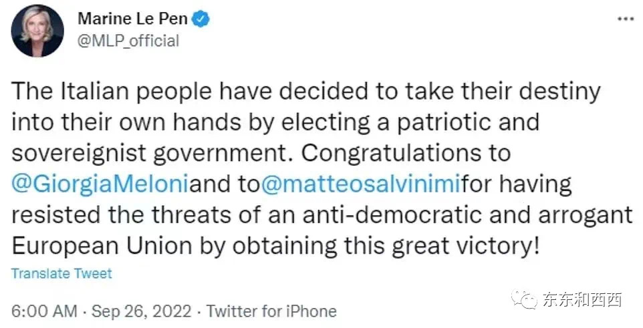
Task: Click the 东东和西西 watermark text
Action: coord(581,299)
